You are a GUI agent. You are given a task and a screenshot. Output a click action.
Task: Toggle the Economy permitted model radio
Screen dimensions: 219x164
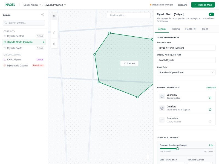(210, 98)
